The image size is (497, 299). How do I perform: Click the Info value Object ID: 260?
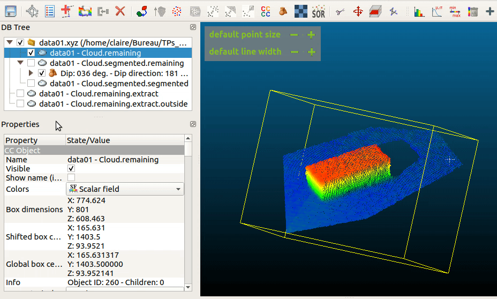point(116,282)
